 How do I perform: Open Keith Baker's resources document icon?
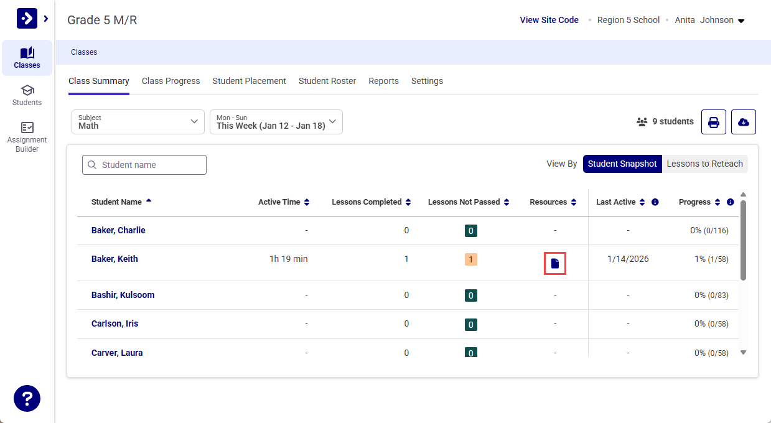(x=555, y=263)
